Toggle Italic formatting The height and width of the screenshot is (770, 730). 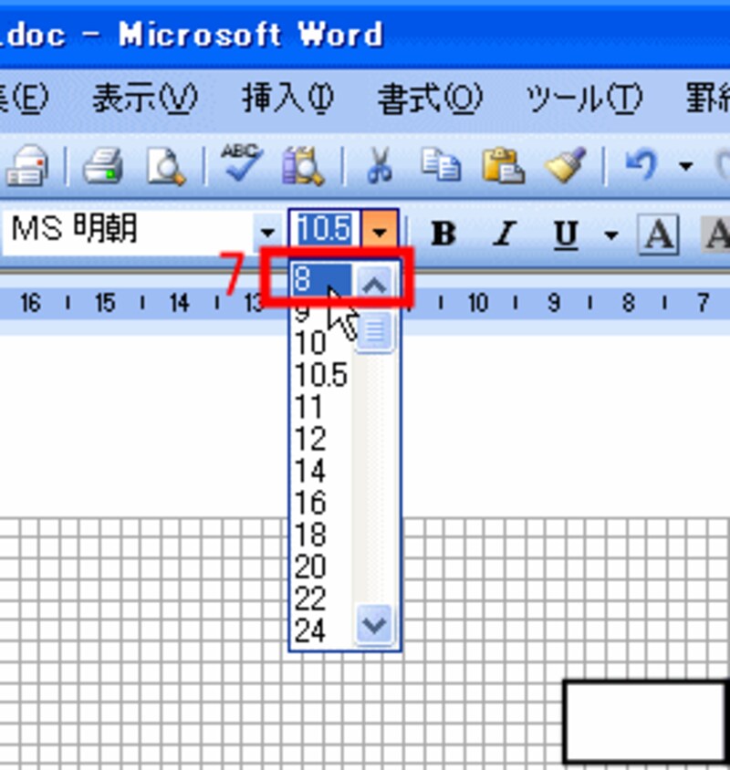[x=504, y=234]
